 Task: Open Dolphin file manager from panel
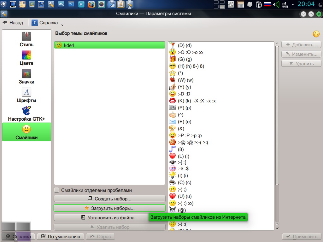pyautogui.click(x=61, y=4)
